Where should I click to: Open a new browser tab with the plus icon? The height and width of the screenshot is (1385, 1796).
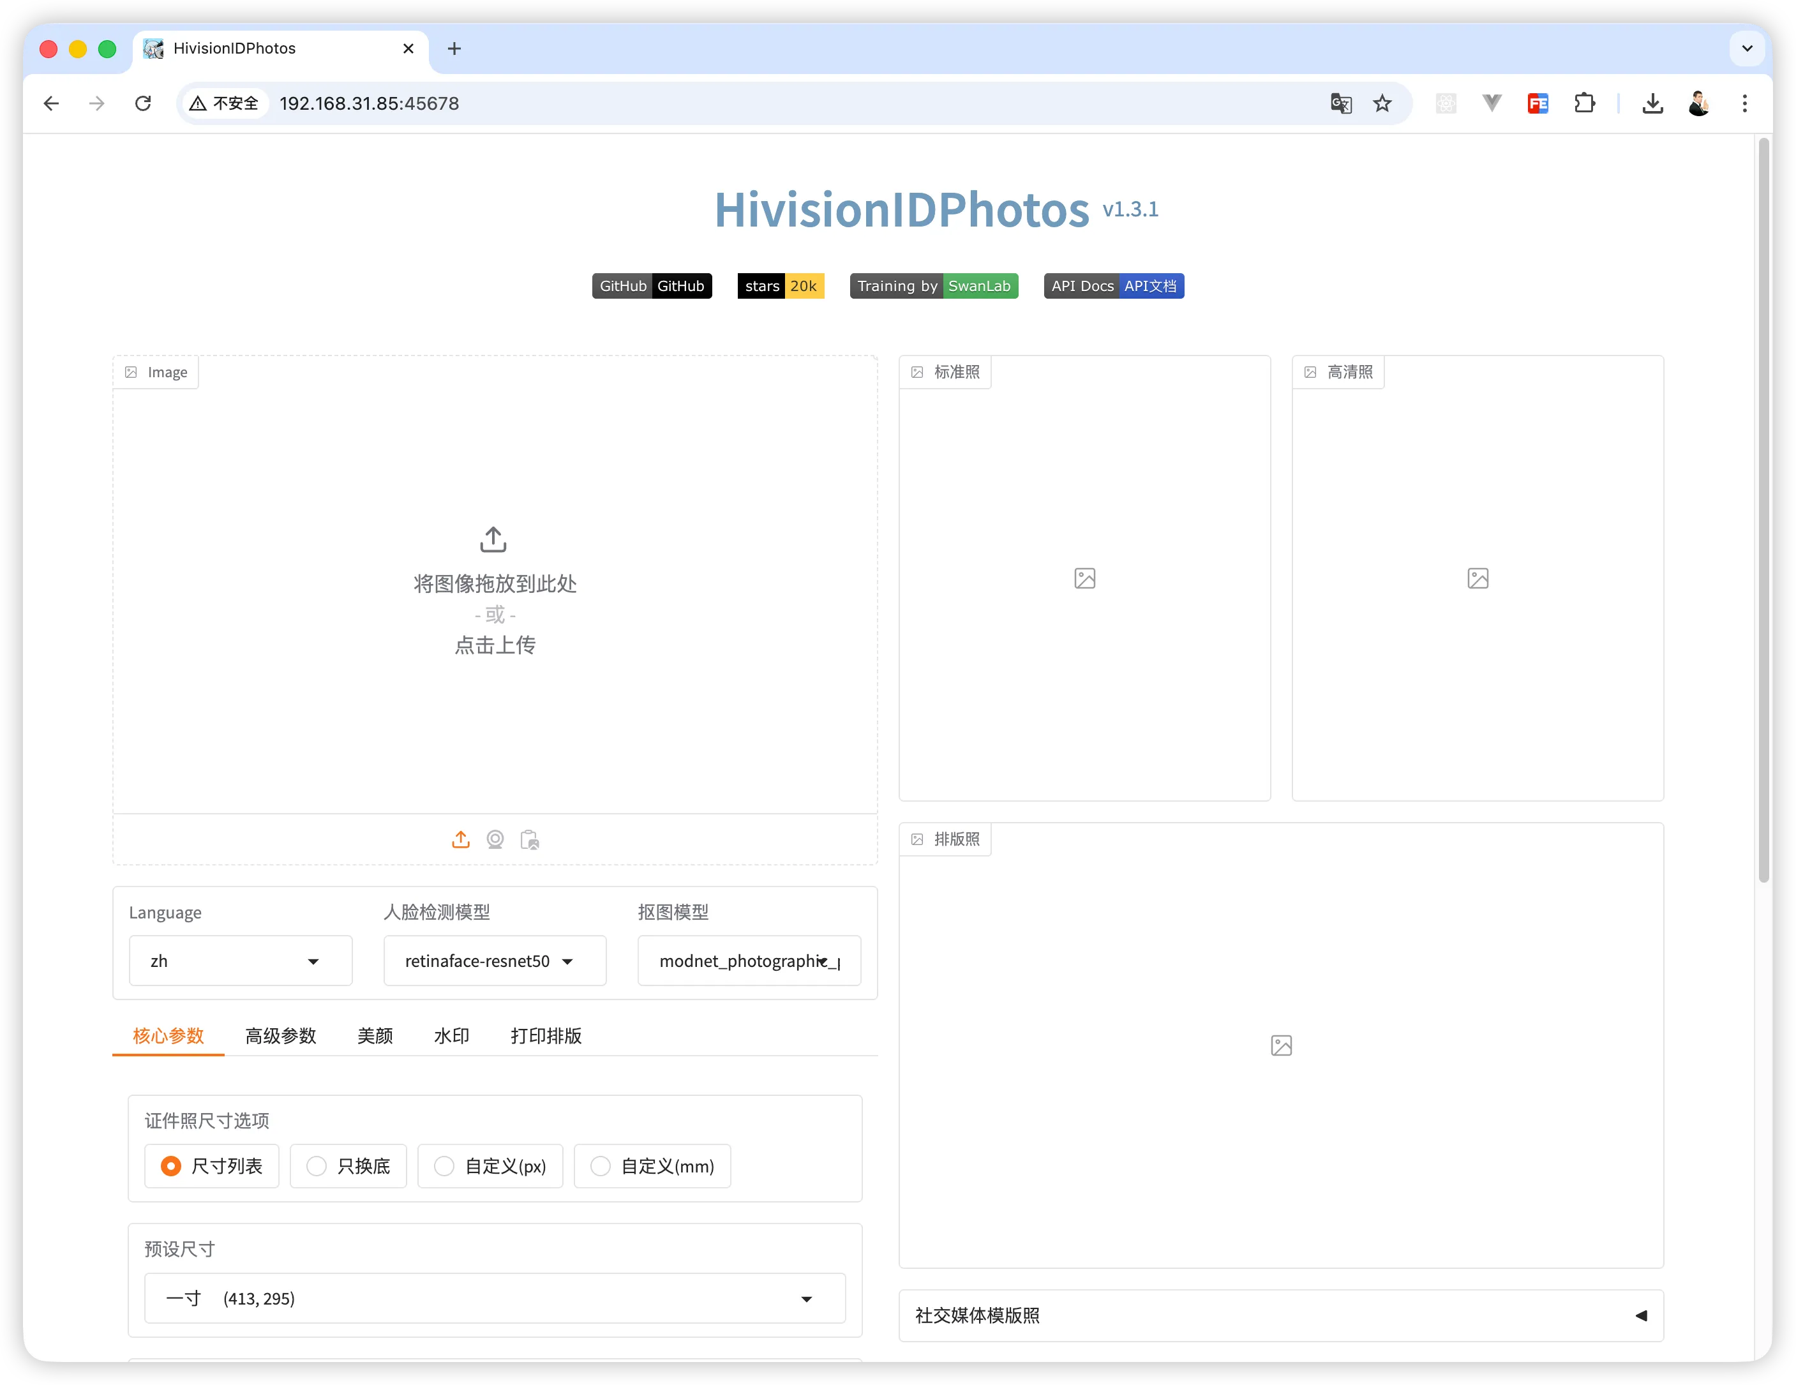click(x=454, y=49)
